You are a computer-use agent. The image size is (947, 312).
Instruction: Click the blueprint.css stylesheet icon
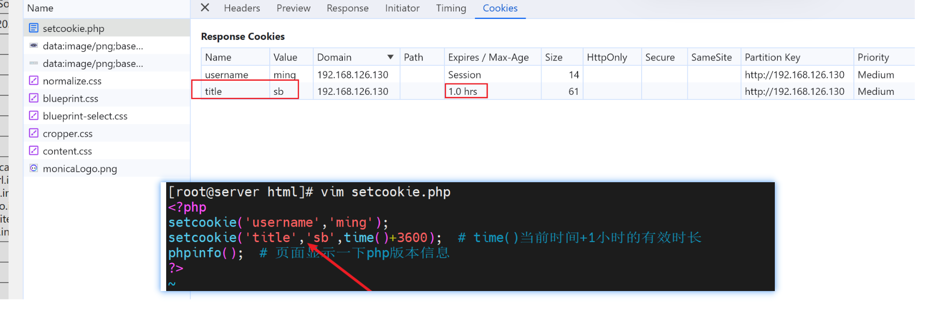34,98
